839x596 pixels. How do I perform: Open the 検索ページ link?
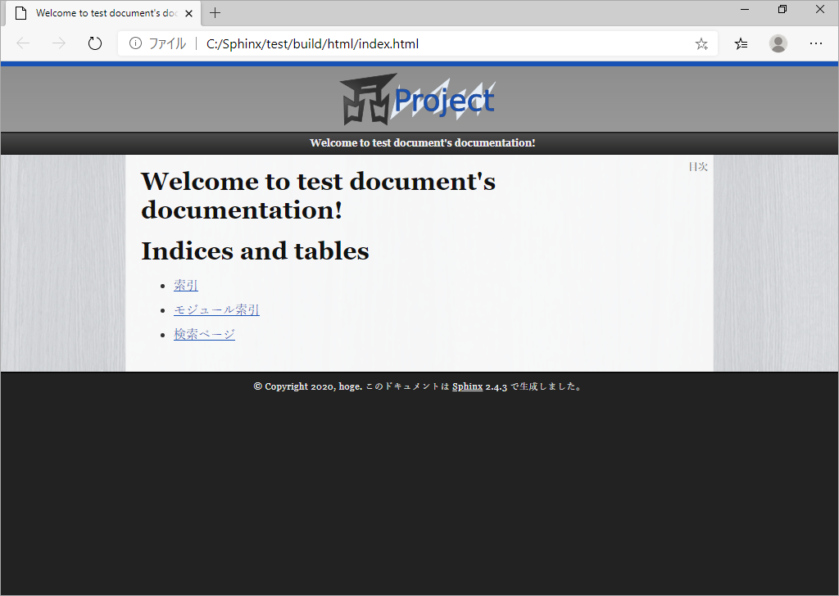204,334
